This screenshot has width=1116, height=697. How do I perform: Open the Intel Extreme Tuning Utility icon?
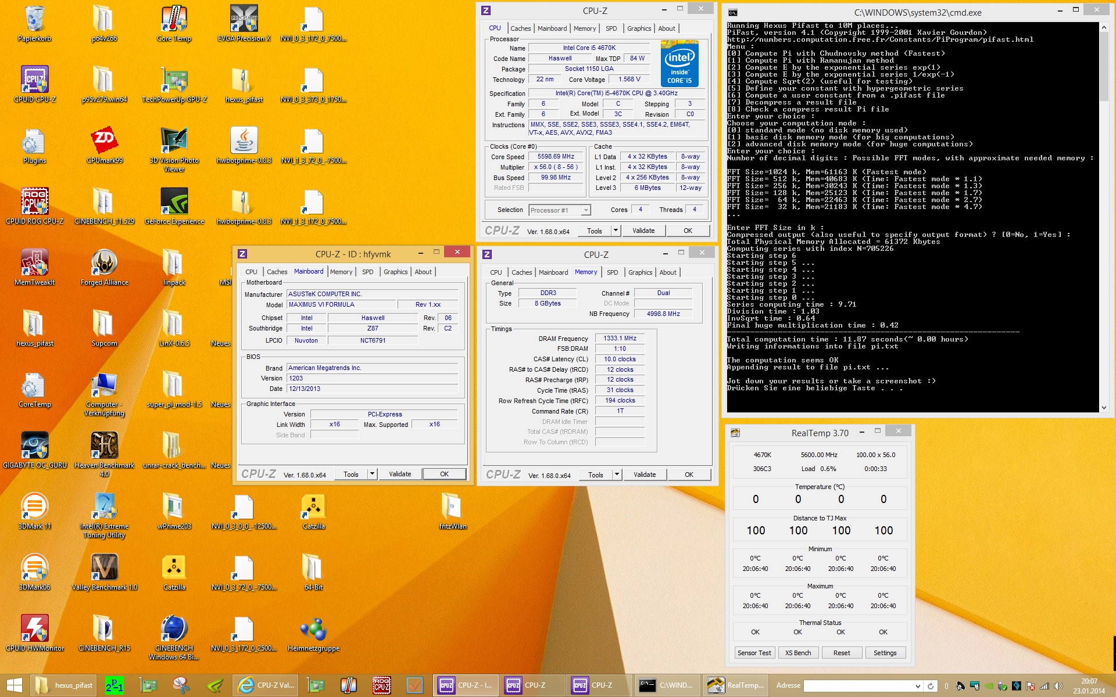[105, 515]
